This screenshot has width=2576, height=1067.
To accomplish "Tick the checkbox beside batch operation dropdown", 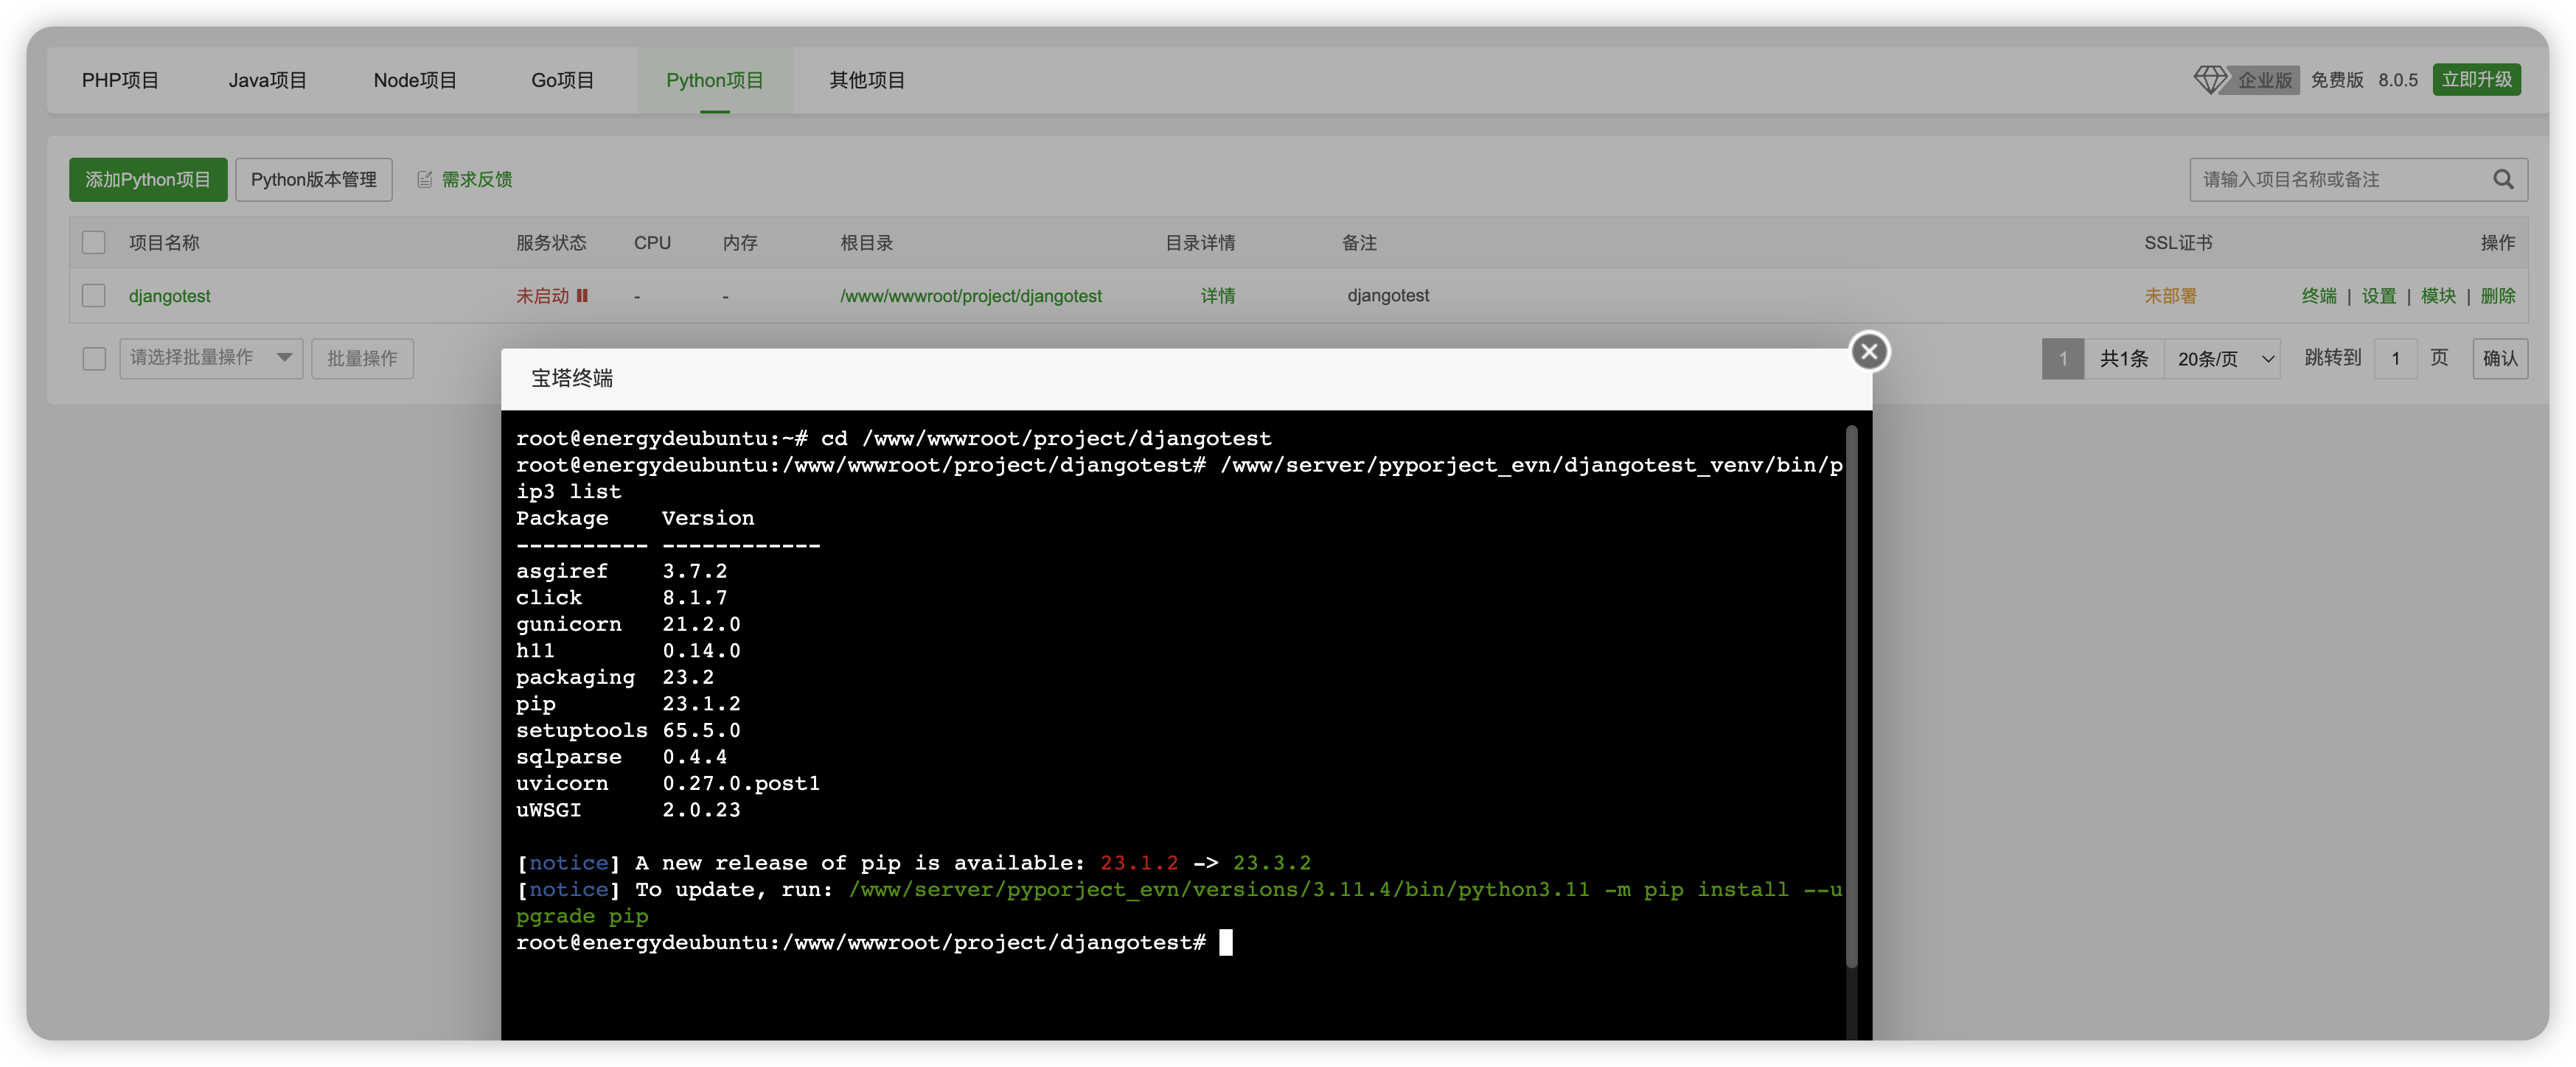I will (94, 359).
